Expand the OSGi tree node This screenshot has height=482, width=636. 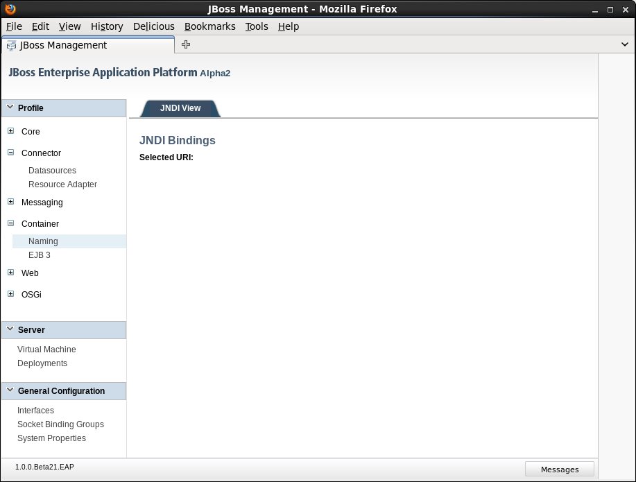(x=11, y=294)
